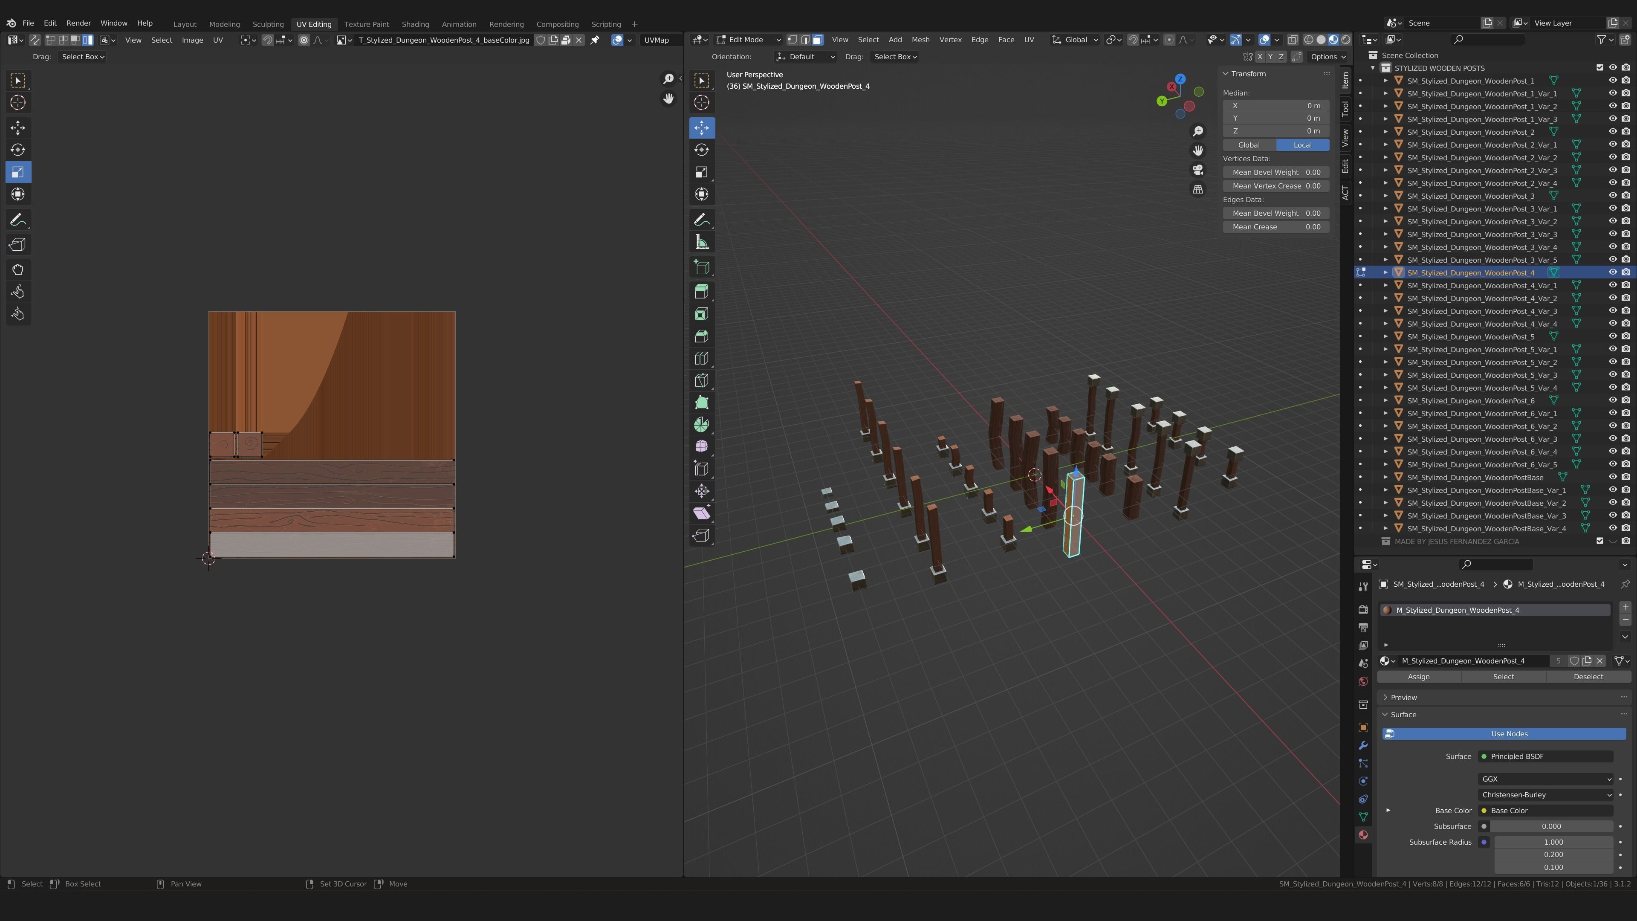This screenshot has width=1637, height=921.
Task: Select the Loop Cut tool
Action: point(702,359)
